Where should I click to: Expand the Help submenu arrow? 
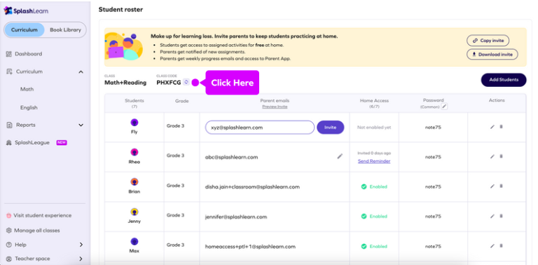(81, 245)
